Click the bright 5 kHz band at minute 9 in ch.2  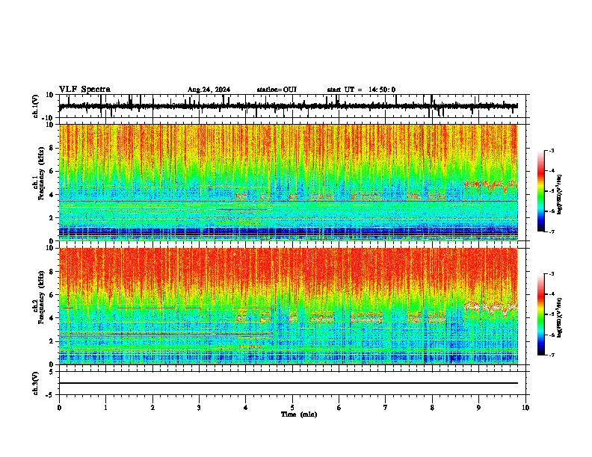point(490,308)
